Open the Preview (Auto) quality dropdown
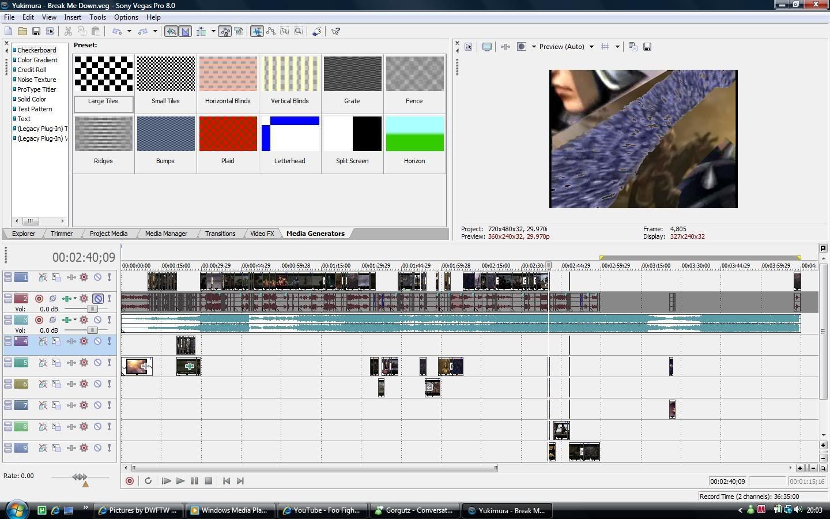This screenshot has height=519, width=830. 591,47
